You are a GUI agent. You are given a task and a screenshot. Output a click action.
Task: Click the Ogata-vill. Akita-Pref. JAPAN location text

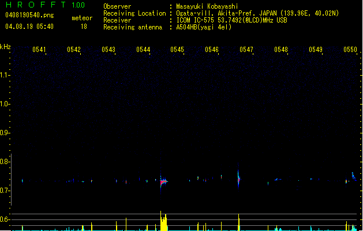(257, 13)
